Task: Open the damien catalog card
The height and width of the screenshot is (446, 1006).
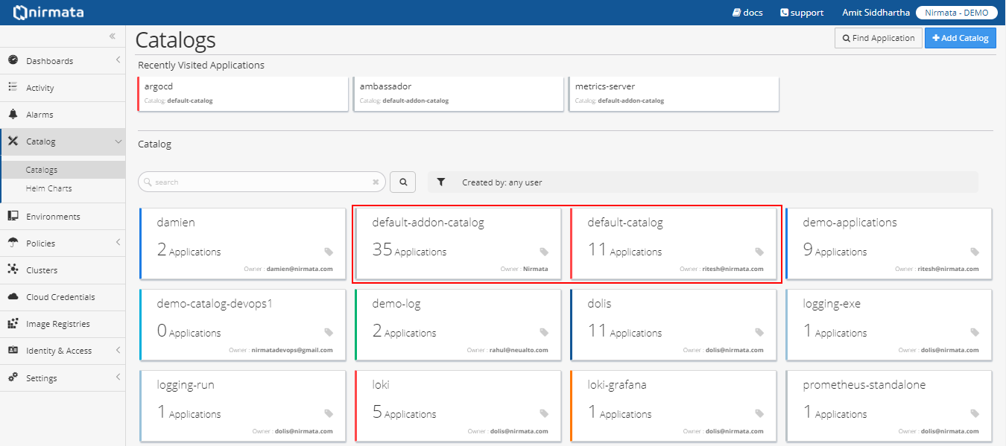Action: [x=243, y=243]
